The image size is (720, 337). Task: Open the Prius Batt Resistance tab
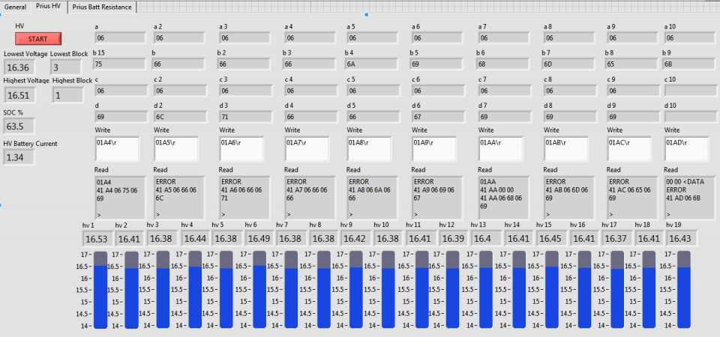point(102,7)
